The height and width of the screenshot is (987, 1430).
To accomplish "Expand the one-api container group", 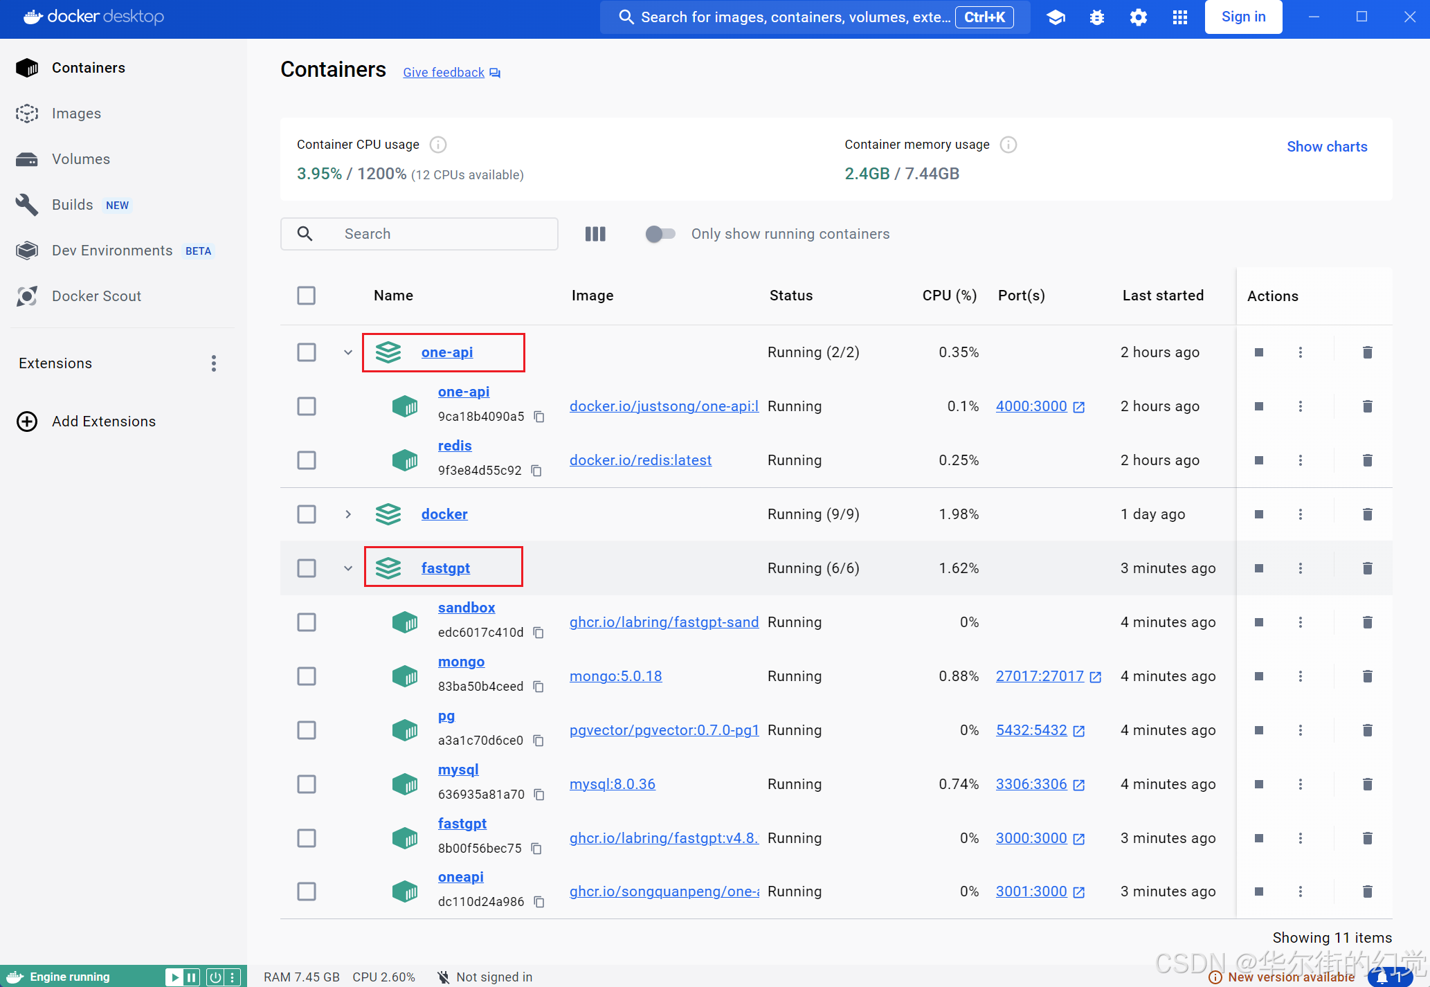I will (349, 351).
